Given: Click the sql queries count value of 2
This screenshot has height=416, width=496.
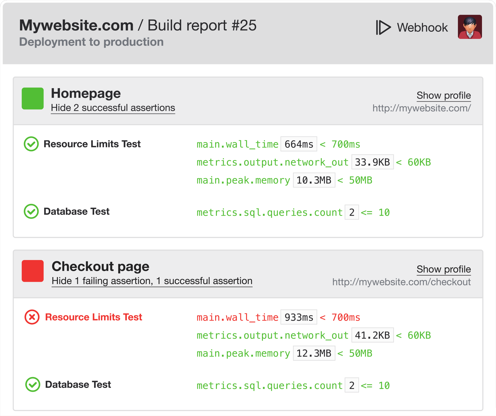Looking at the screenshot, I should coord(351,212).
